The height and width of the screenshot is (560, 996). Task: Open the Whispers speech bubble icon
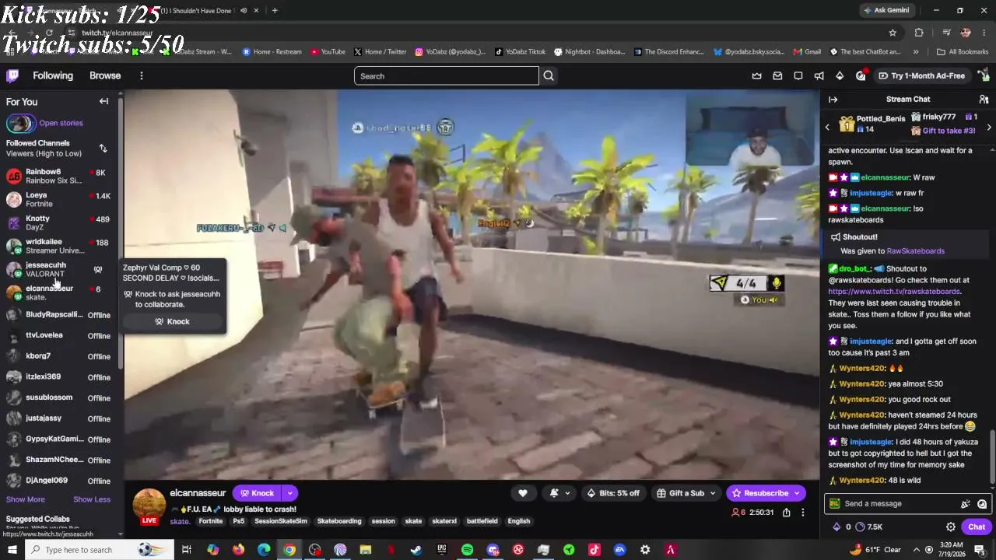(798, 75)
